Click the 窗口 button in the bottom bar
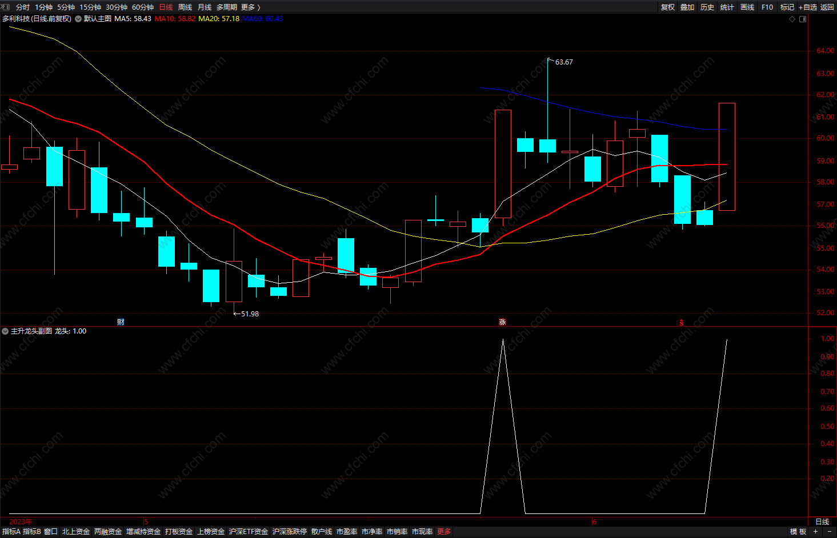 pos(51,532)
